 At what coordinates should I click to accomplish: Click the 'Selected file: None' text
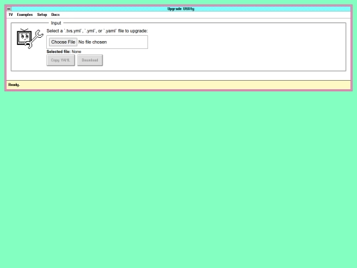[64, 52]
